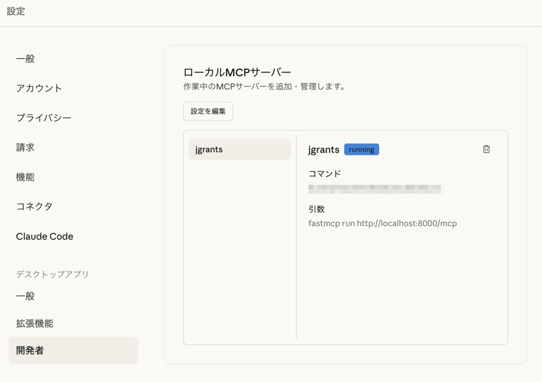Click the jgrants title in details panel
542x382 pixels.
323,150
